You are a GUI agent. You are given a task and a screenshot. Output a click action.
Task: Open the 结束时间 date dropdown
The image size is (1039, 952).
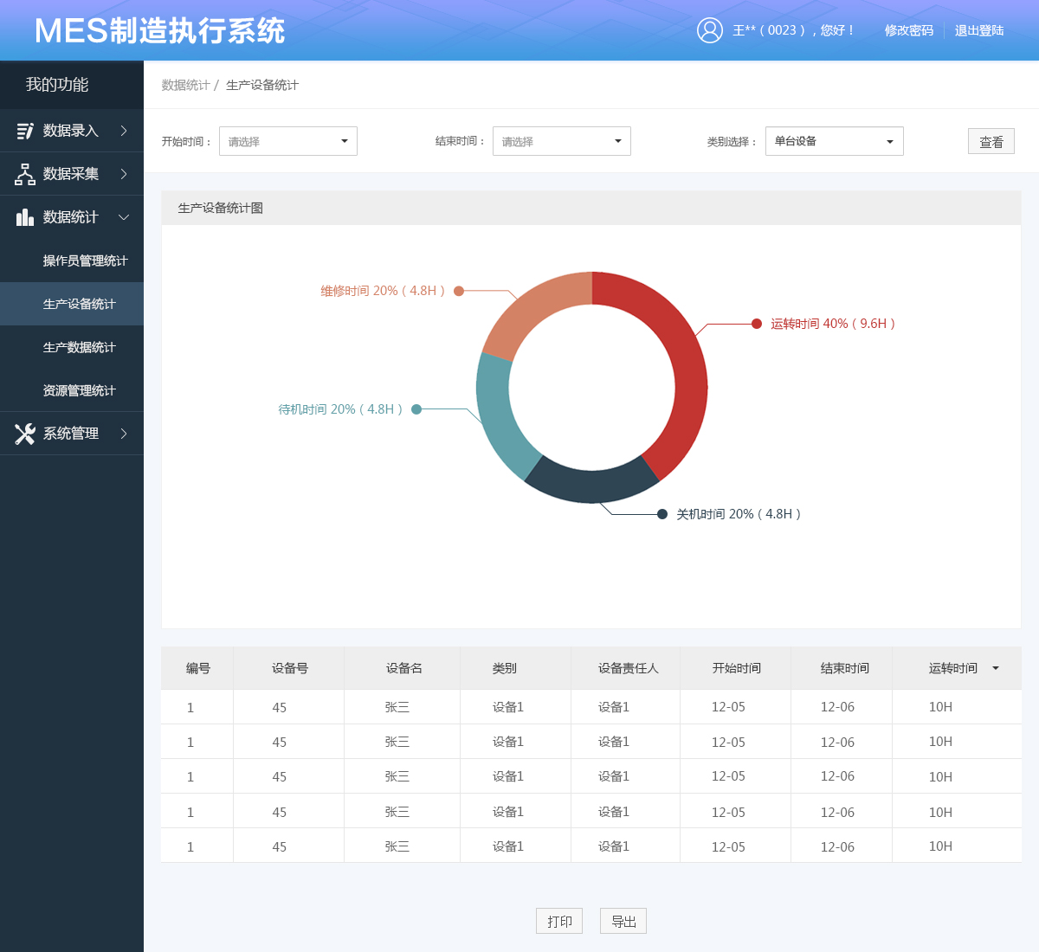561,140
